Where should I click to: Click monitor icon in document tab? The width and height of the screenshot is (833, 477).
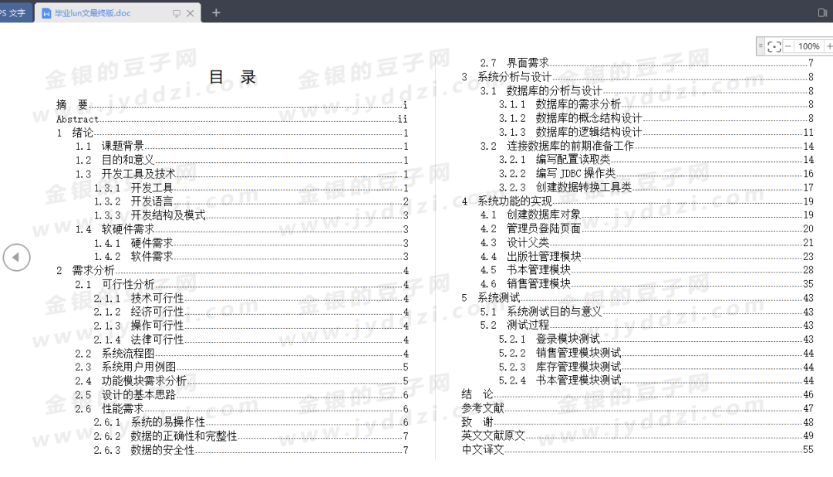[x=177, y=13]
